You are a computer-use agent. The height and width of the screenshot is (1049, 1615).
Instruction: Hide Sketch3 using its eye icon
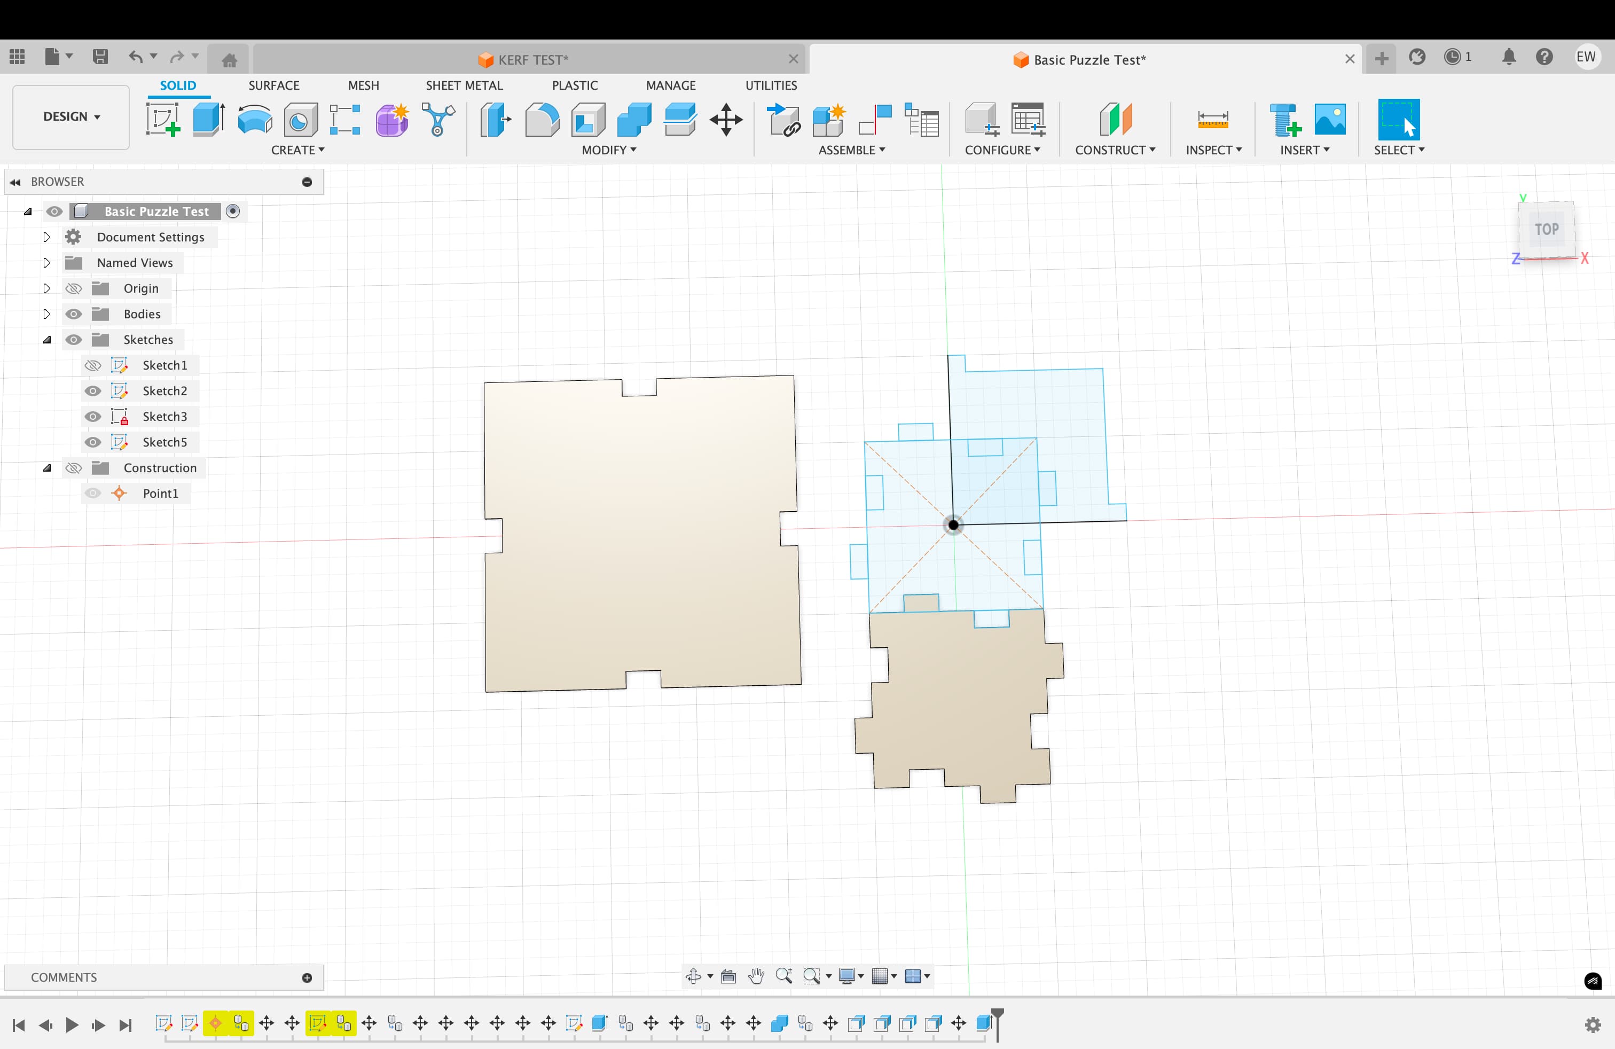tap(92, 417)
